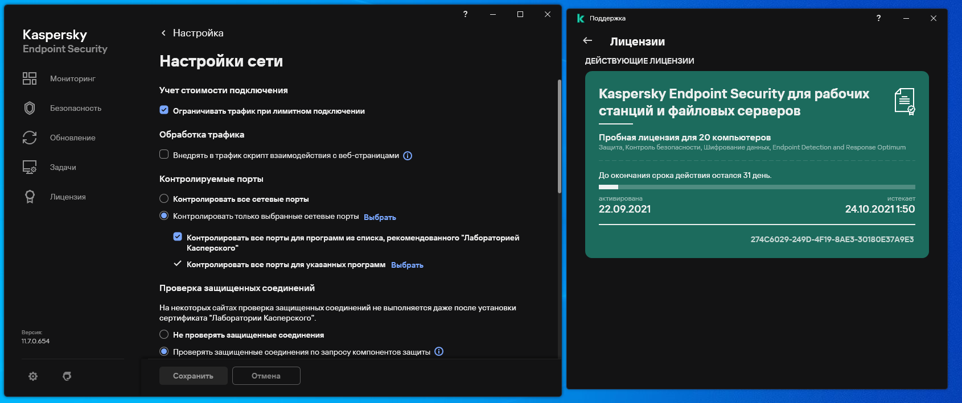
Task: Select 'Контролировать только выбранные сетевые порты'
Action: (164, 215)
